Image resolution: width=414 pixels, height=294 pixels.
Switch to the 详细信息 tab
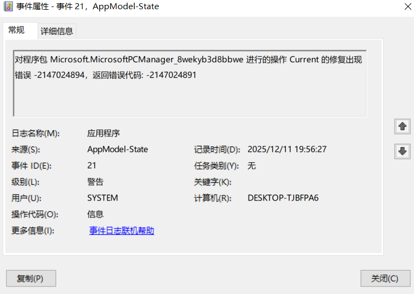click(x=57, y=31)
